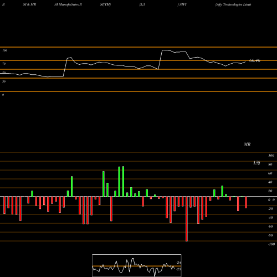
Task: Click the '100' RSI axis label
Action: point(5,50)
